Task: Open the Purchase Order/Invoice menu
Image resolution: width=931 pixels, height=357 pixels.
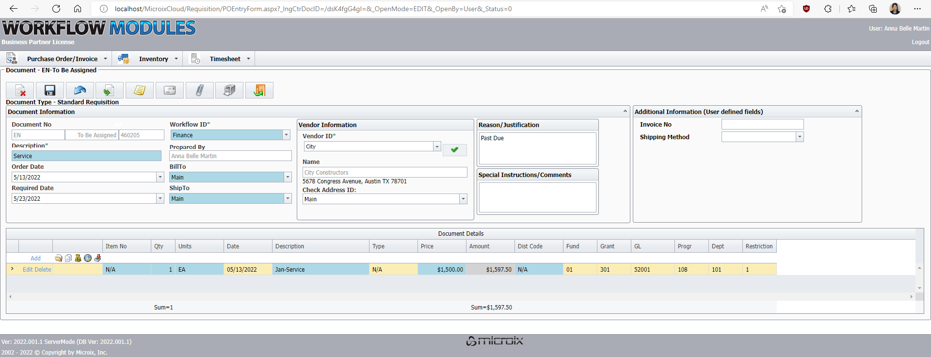Action: pyautogui.click(x=62, y=59)
